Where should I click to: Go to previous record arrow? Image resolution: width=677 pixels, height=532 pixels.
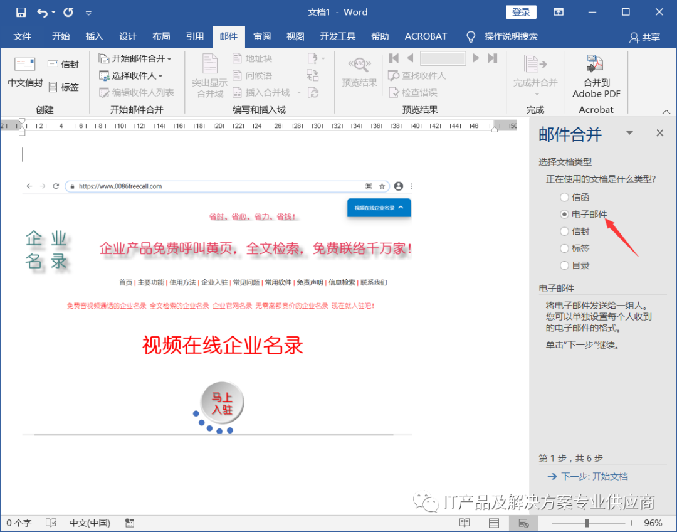point(410,58)
